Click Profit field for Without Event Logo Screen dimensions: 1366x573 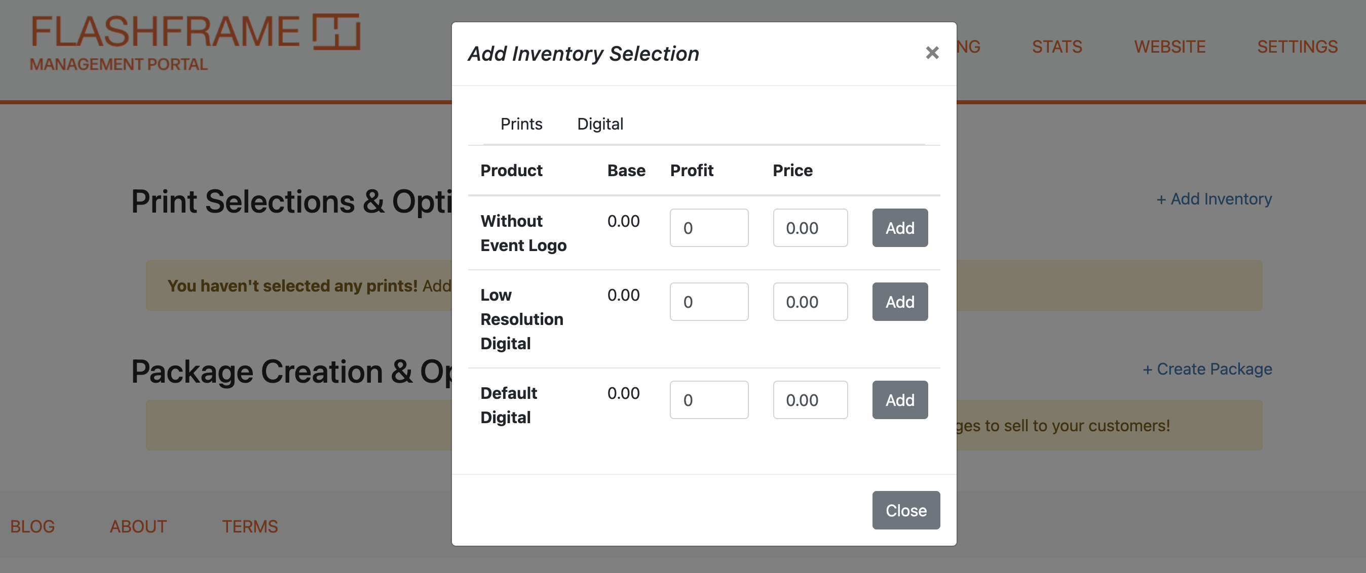coord(708,228)
